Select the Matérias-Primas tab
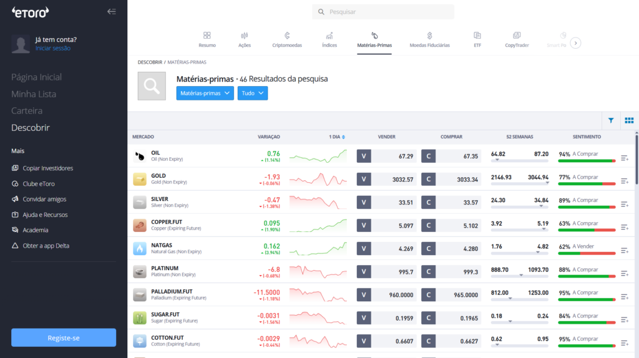The height and width of the screenshot is (358, 639). 374,40
